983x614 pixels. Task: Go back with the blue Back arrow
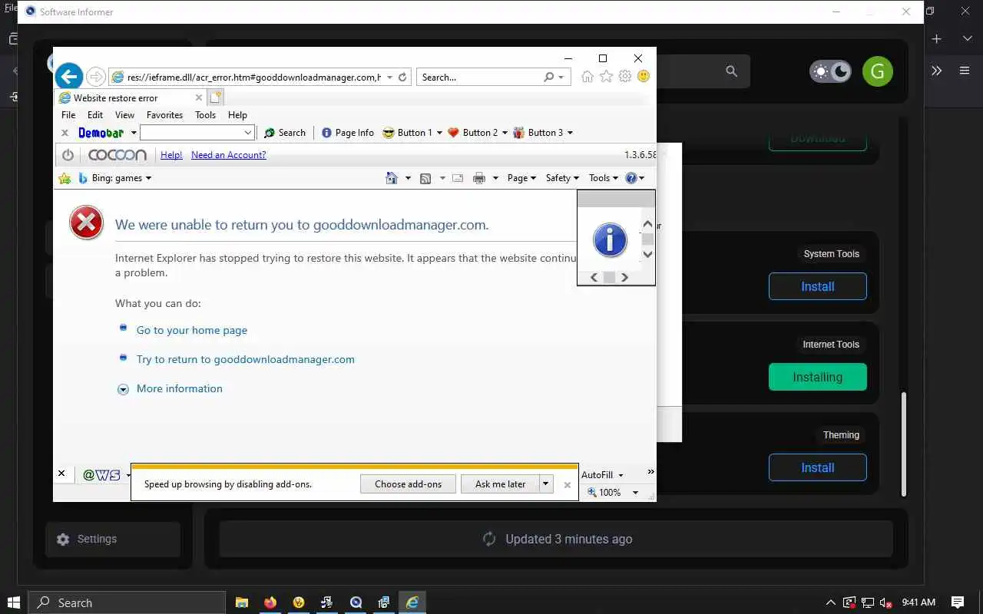click(x=69, y=76)
